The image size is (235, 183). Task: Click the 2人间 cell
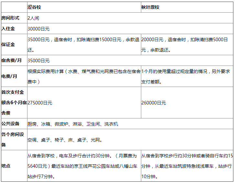[x=33, y=18]
